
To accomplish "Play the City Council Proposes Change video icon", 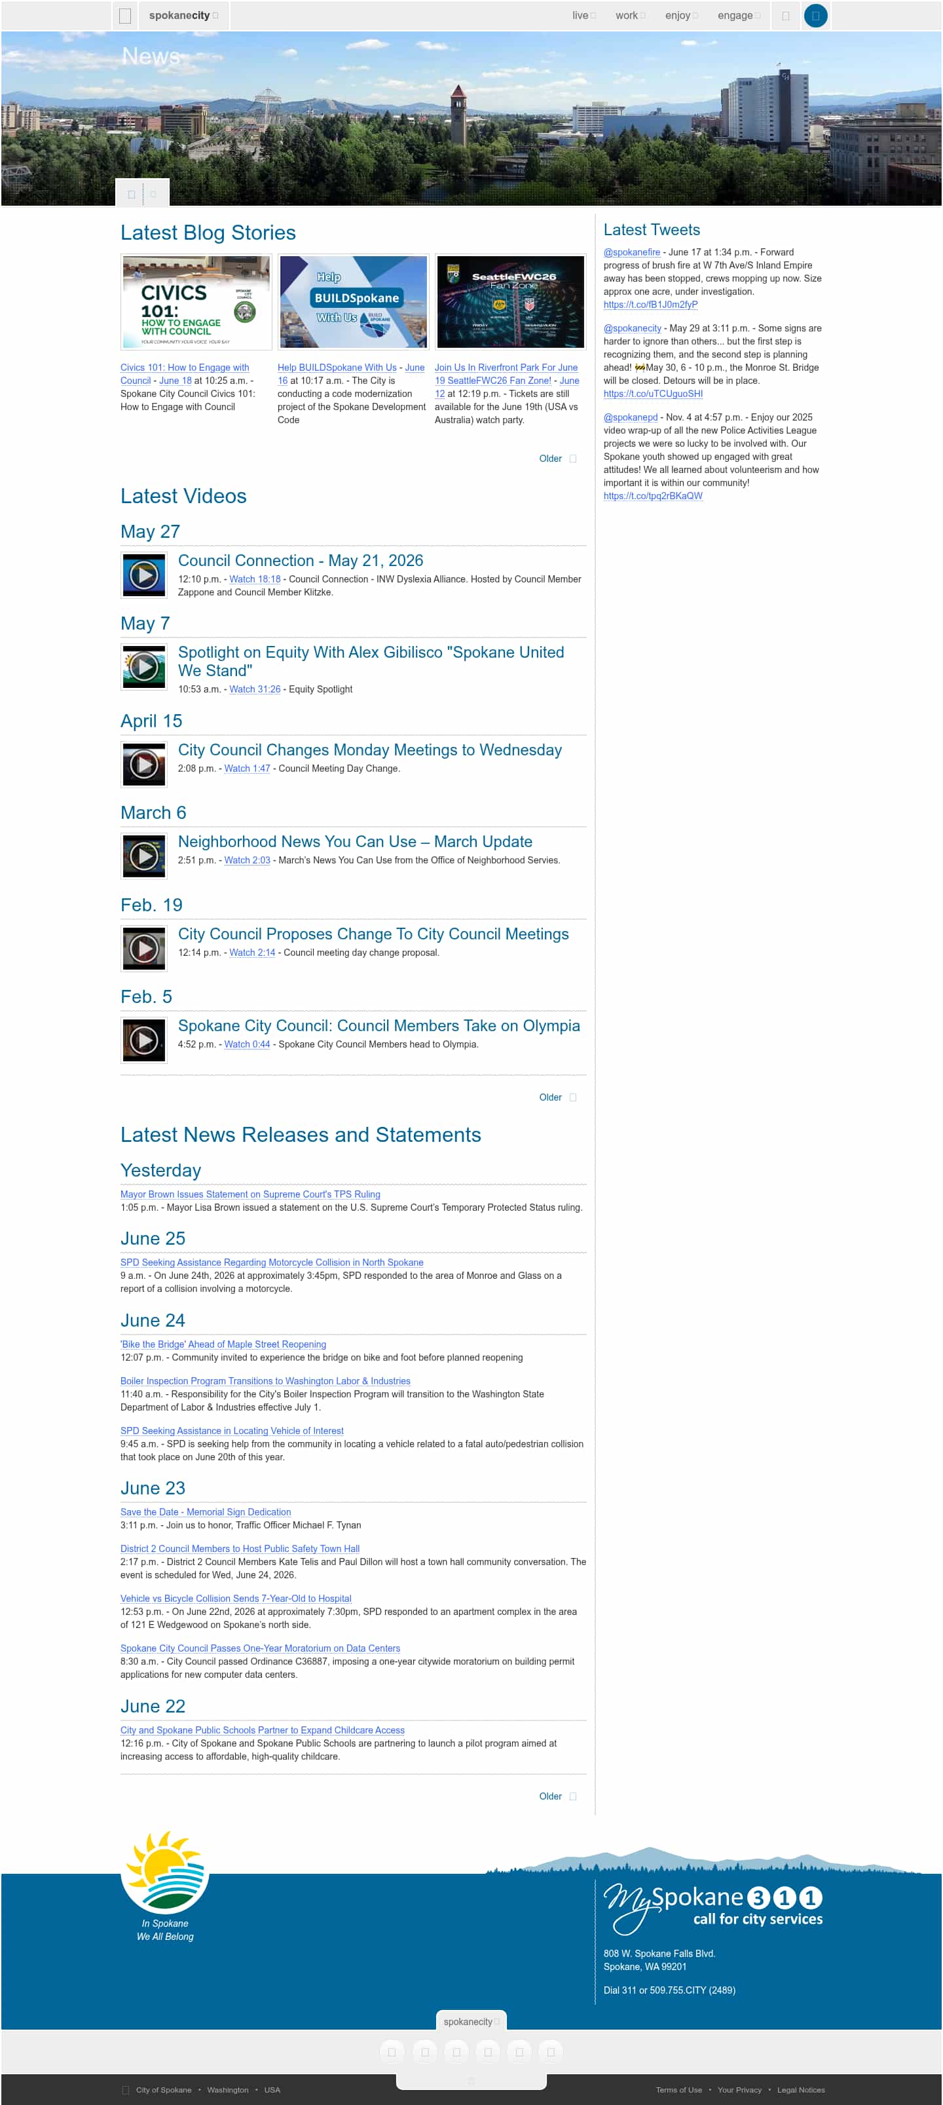I will pos(143,948).
